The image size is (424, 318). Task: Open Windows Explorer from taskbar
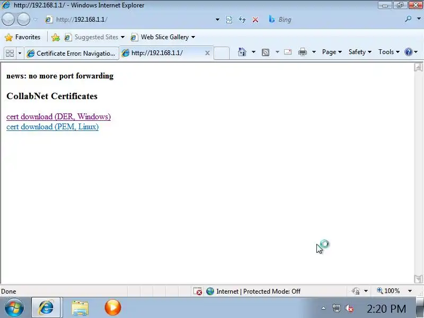click(x=80, y=308)
